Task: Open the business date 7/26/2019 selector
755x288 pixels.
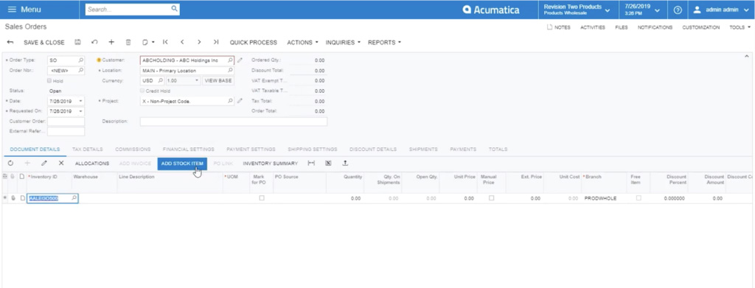Action: point(642,10)
